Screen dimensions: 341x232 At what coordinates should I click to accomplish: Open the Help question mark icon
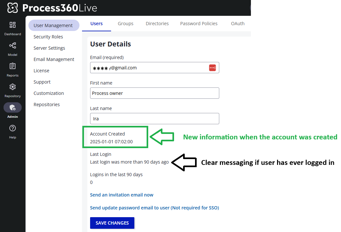pos(13,128)
